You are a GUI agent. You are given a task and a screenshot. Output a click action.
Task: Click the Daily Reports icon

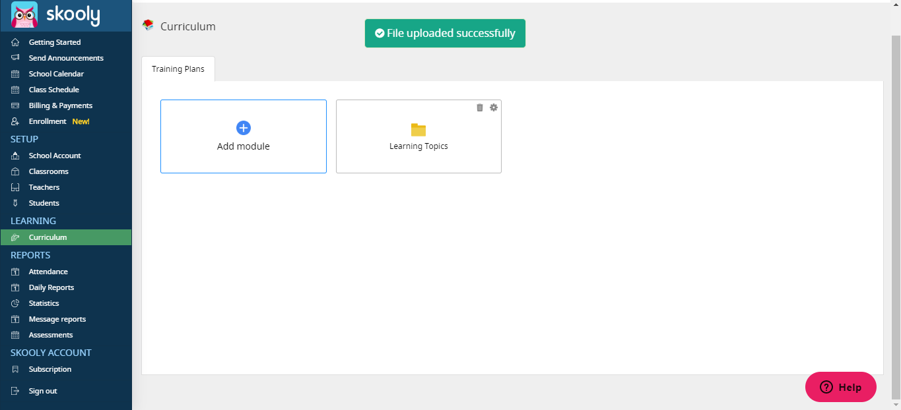coord(15,287)
